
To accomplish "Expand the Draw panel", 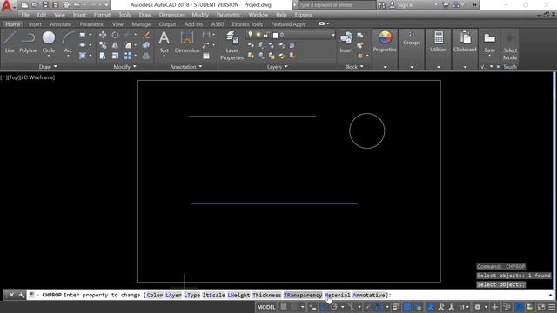I will [x=48, y=67].
